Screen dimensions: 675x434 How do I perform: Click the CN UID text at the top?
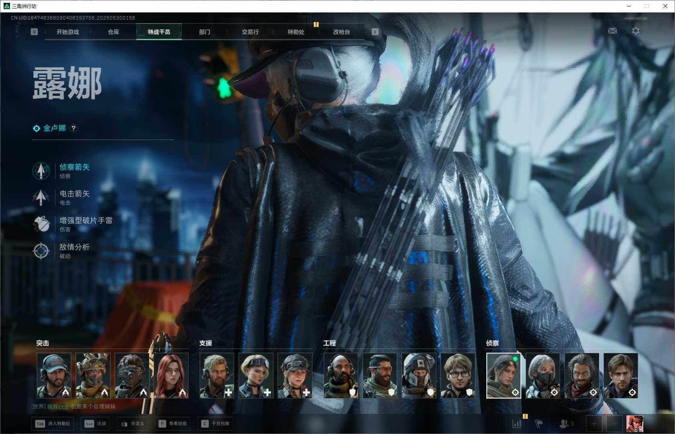click(x=73, y=18)
